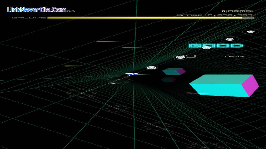Open the LinkNeverDie.Com watermark link

(x=37, y=10)
